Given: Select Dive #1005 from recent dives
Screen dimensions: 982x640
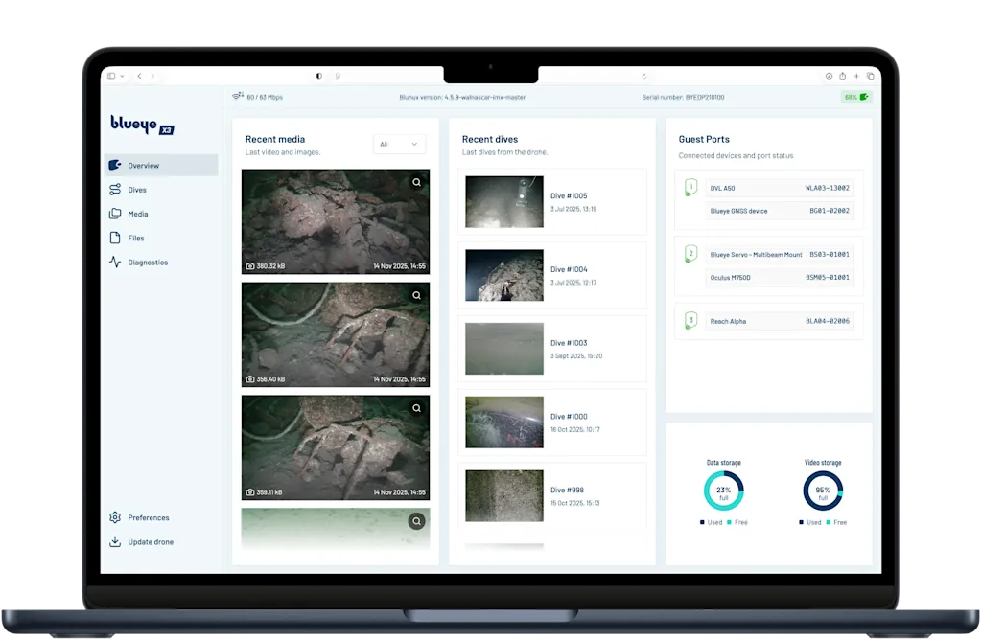Looking at the screenshot, I should (x=571, y=195).
